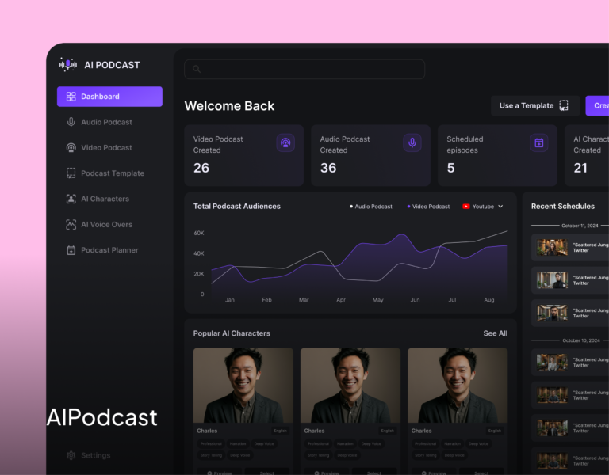Click the Podcast Planner calendar icon
609x475 pixels.
71,250
